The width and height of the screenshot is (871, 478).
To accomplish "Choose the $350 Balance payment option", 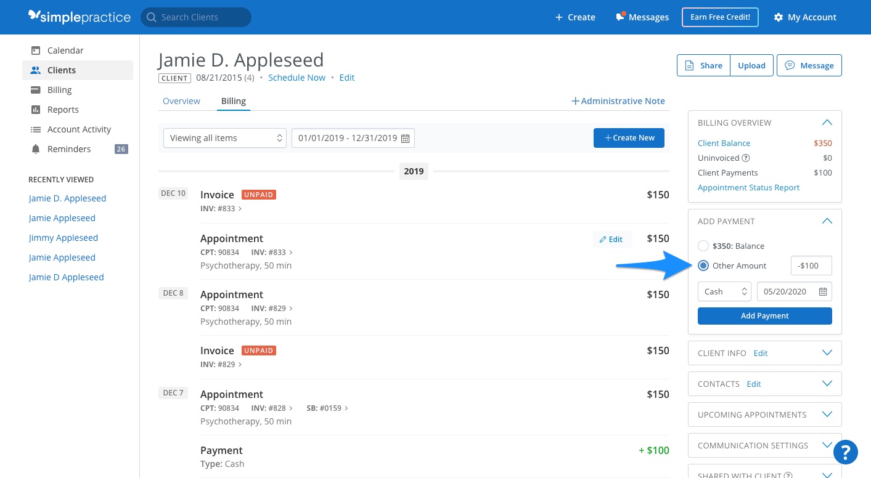I will pyautogui.click(x=703, y=245).
